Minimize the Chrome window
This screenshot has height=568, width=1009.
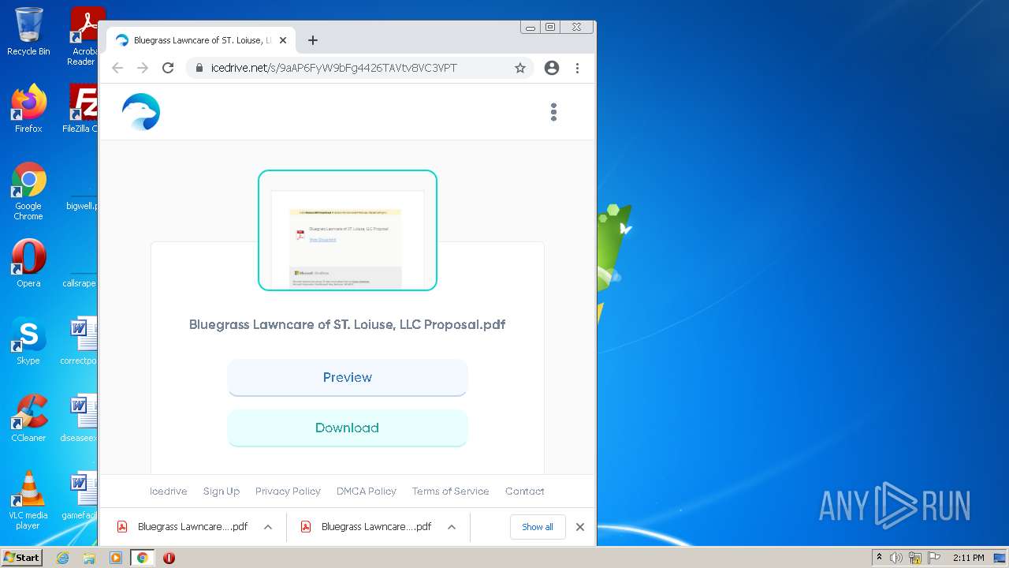coord(531,28)
